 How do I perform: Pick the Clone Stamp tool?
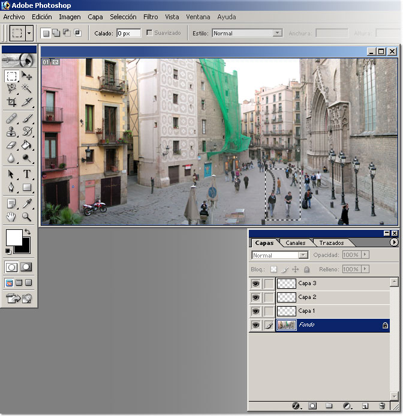[x=11, y=131]
